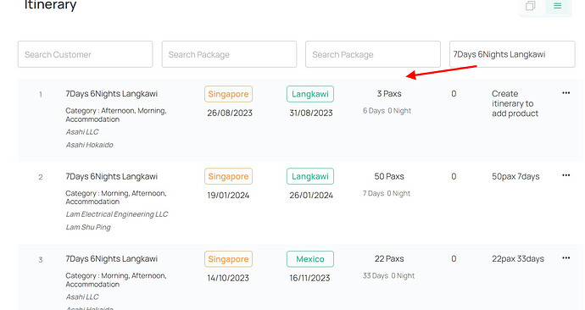Click Singapore tag dated 19/01/2024
This screenshot has height=310, width=585.
coord(228,176)
